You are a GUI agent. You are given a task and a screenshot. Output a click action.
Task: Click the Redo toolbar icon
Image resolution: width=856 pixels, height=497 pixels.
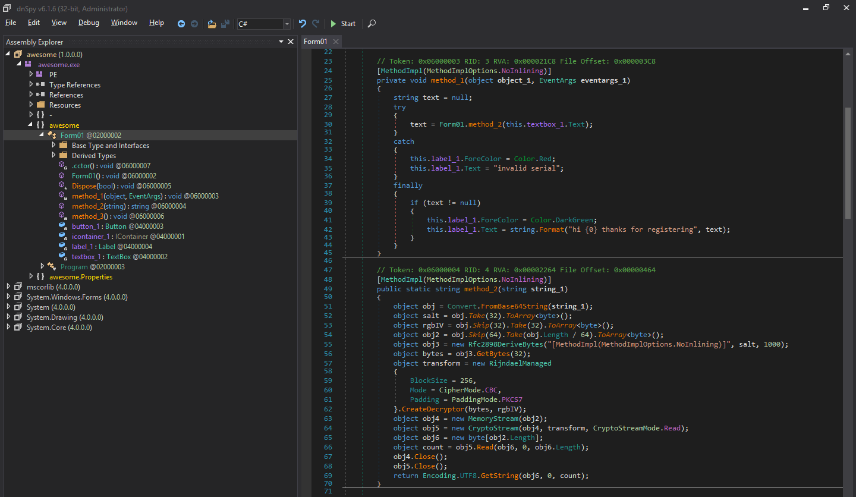(316, 24)
